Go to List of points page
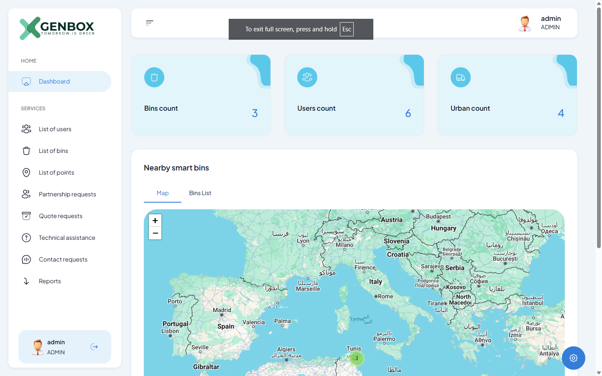This screenshot has width=602, height=376. pyautogui.click(x=56, y=173)
